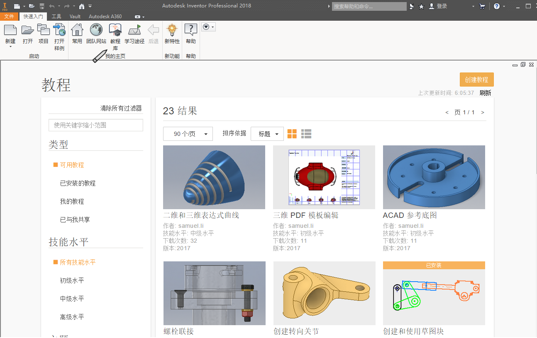Click the 清除所有过滤器 link
537x338 pixels.
tap(121, 108)
